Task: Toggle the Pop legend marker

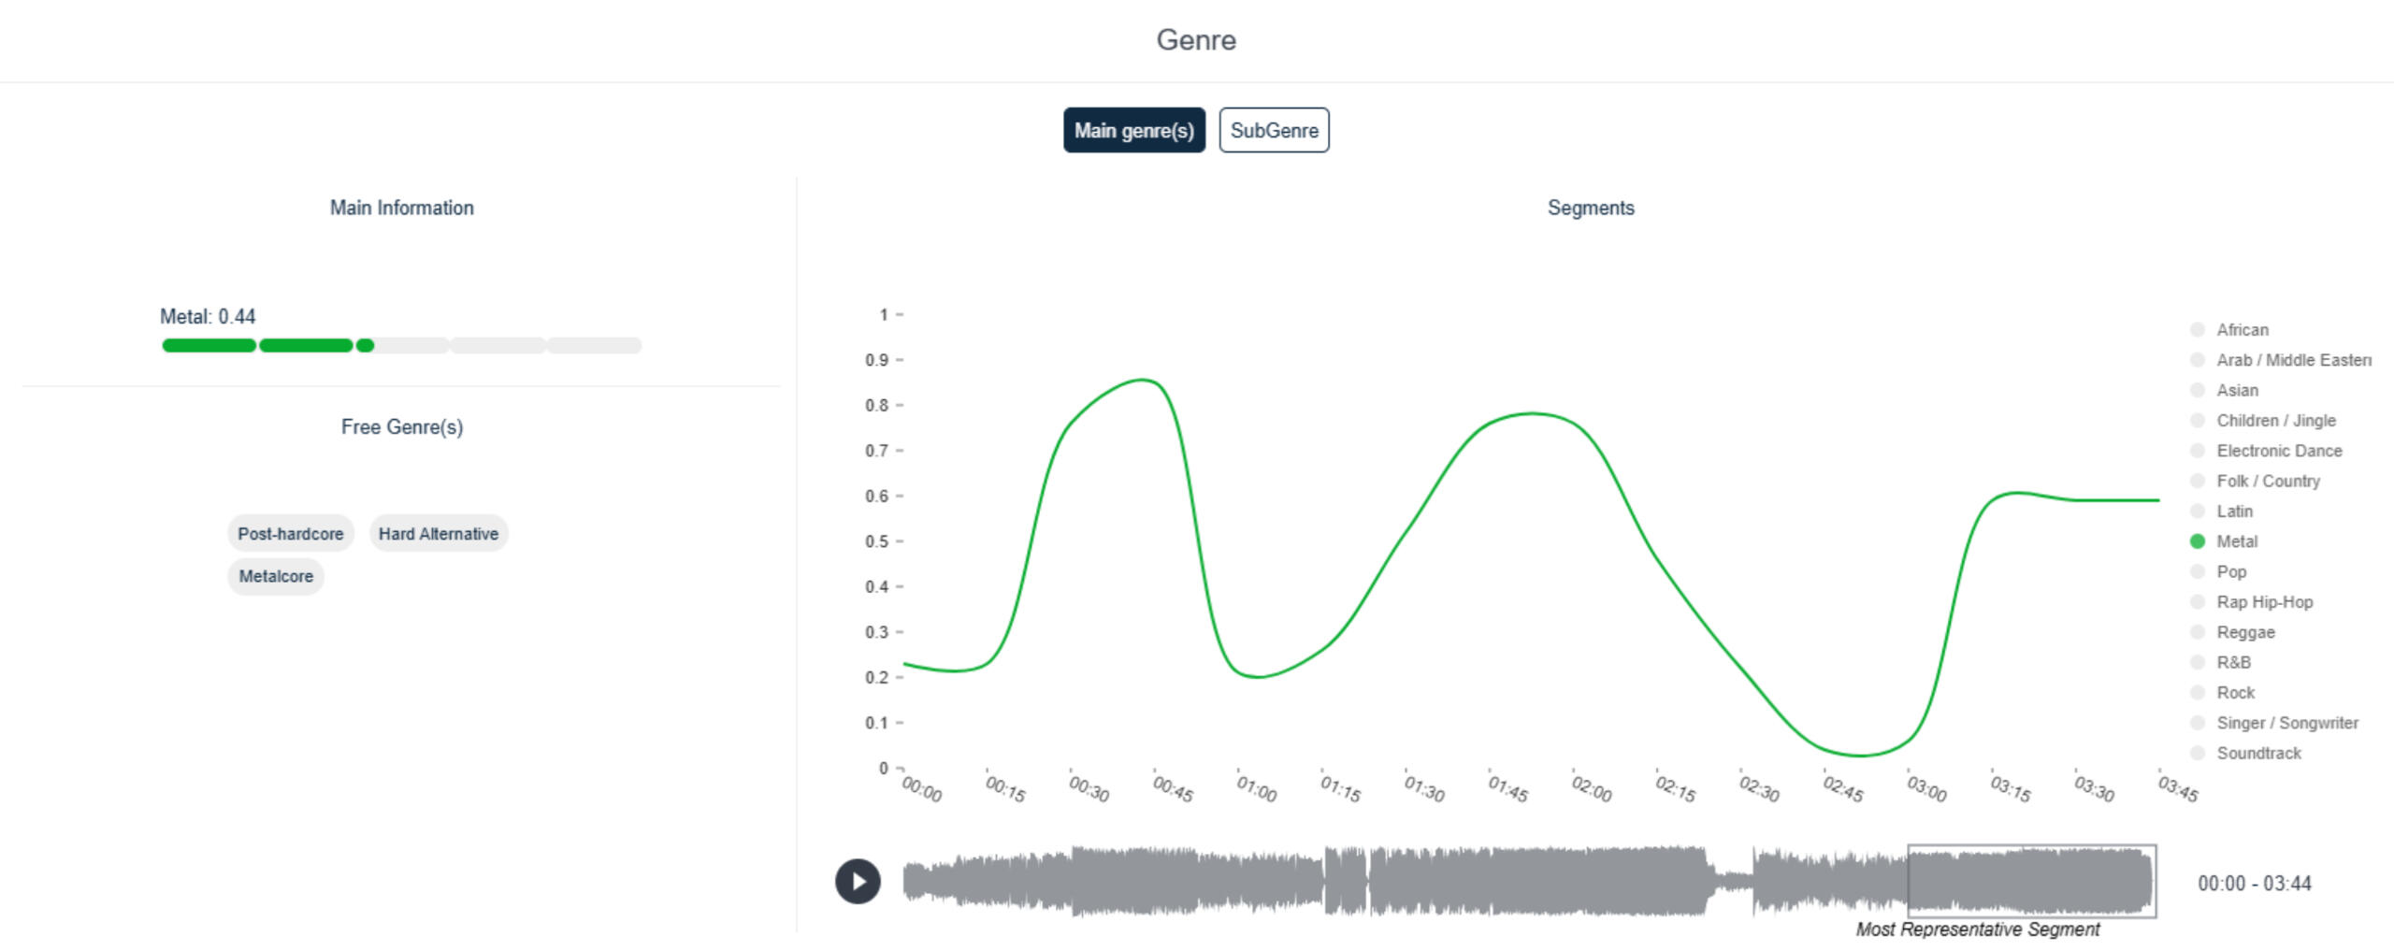Action: tap(2198, 571)
